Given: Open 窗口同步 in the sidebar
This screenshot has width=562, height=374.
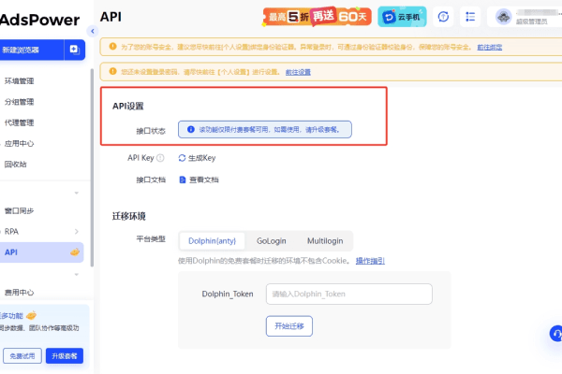Looking at the screenshot, I should pos(19,210).
